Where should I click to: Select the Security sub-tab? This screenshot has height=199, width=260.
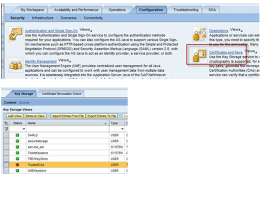point(17,18)
